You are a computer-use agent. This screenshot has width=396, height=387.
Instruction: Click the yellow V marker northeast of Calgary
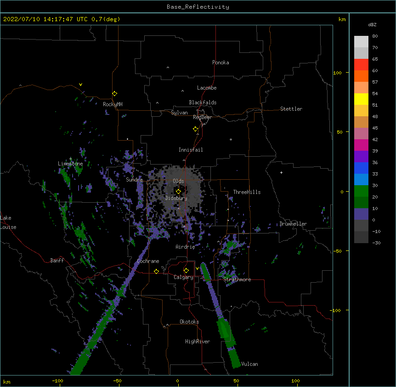[x=197, y=268]
